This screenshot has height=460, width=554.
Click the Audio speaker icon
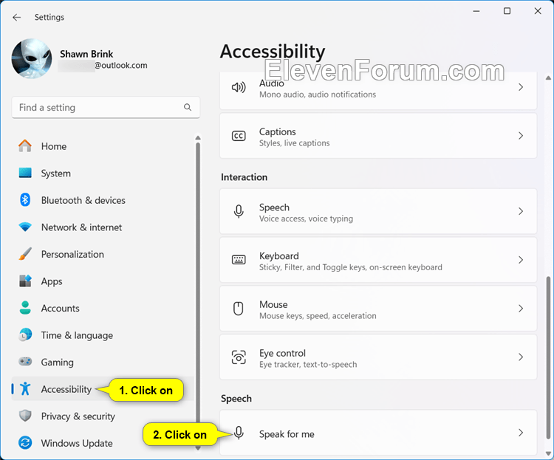coord(239,87)
